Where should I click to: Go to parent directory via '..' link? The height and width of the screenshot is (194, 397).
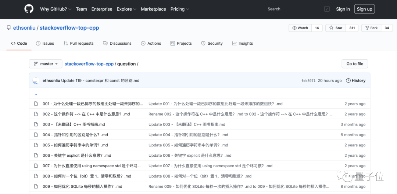36,94
